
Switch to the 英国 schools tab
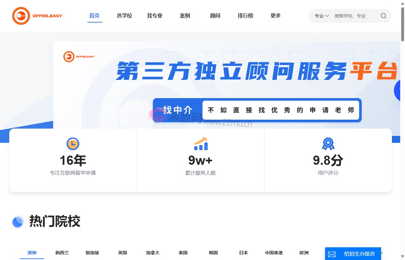click(x=123, y=253)
